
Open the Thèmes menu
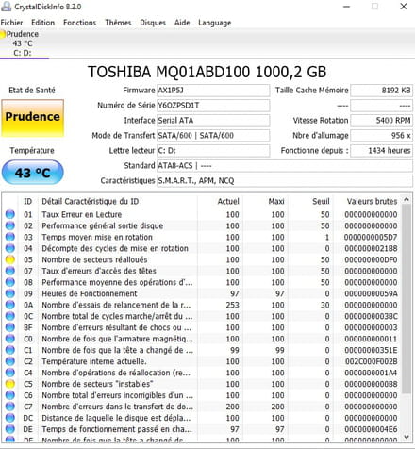[118, 23]
